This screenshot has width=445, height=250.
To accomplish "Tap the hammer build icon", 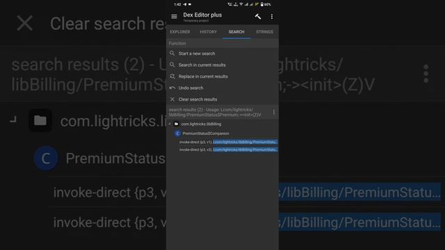I will coord(258,17).
